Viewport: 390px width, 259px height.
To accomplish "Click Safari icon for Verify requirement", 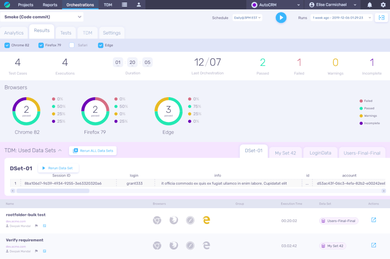I will pyautogui.click(x=190, y=246).
